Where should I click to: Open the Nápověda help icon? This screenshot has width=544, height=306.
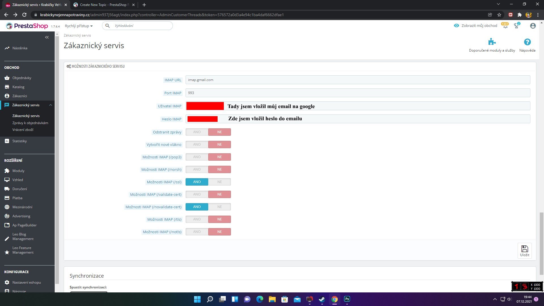(527, 42)
